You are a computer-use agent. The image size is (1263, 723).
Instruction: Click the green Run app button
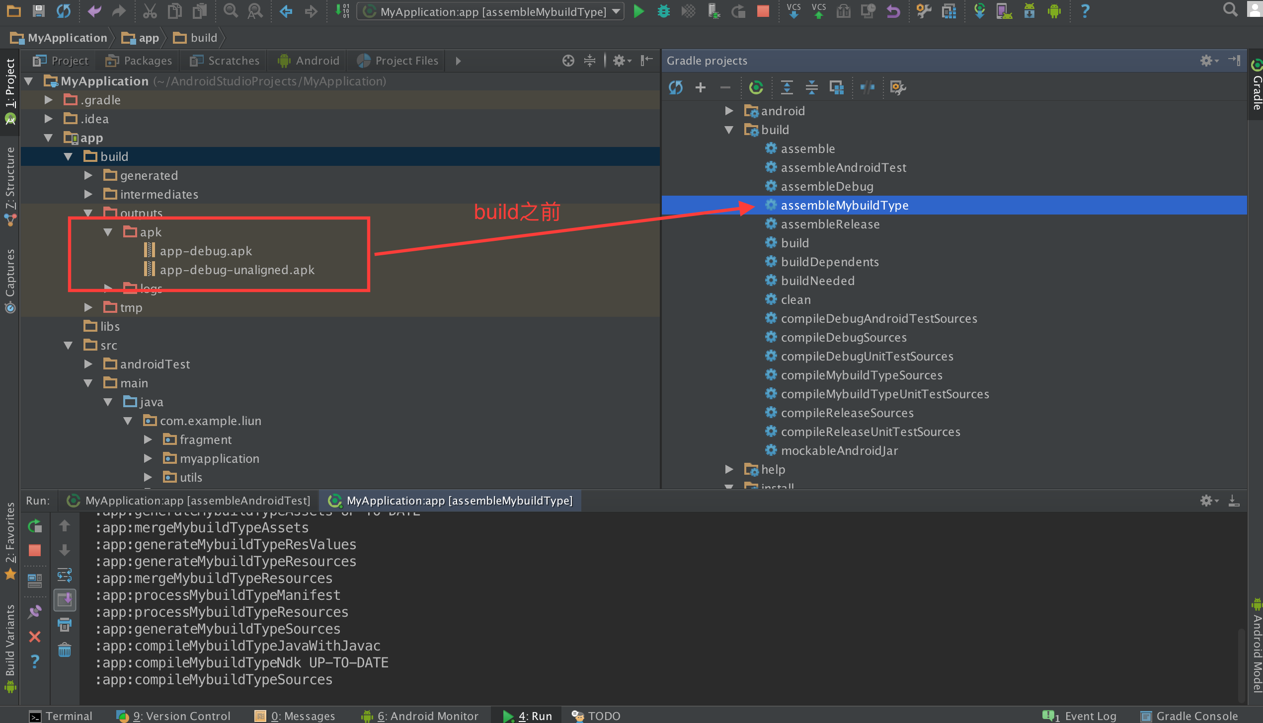[x=638, y=11]
